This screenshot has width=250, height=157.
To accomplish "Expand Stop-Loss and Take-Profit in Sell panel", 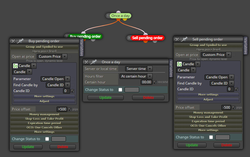I will pos(208,117).
